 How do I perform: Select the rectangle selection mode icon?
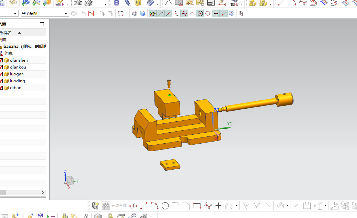pyautogui.click(x=120, y=14)
